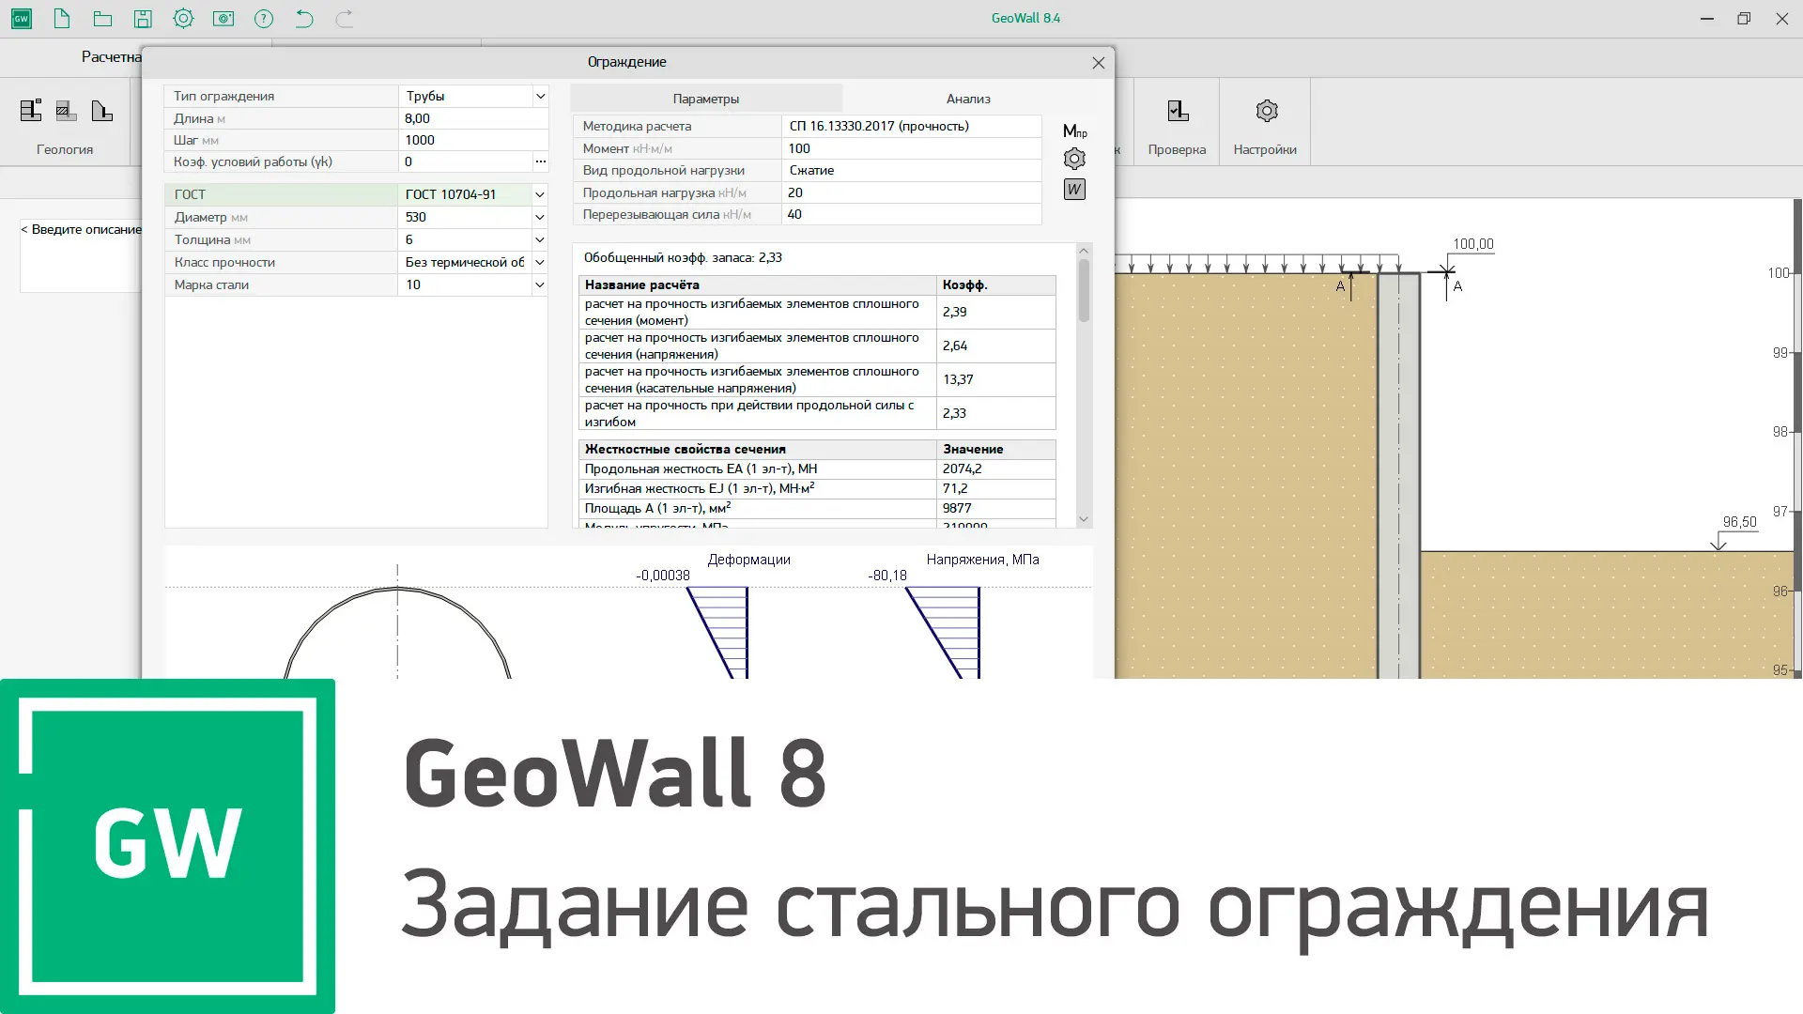1803x1014 pixels.
Task: Click the Проверка check icon
Action: pyautogui.click(x=1178, y=111)
